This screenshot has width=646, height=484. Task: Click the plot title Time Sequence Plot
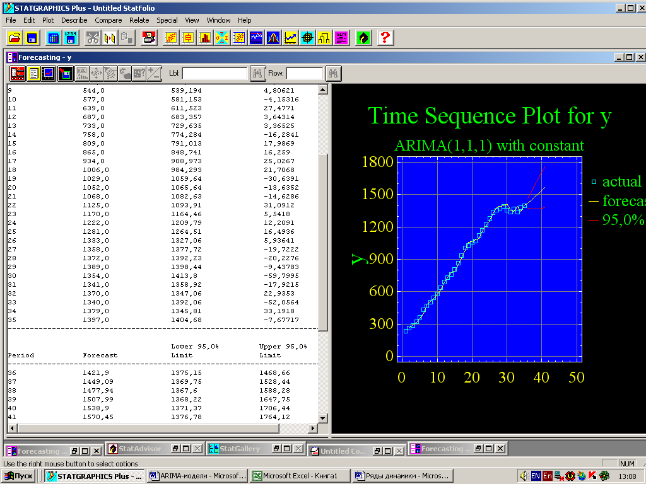(490, 116)
